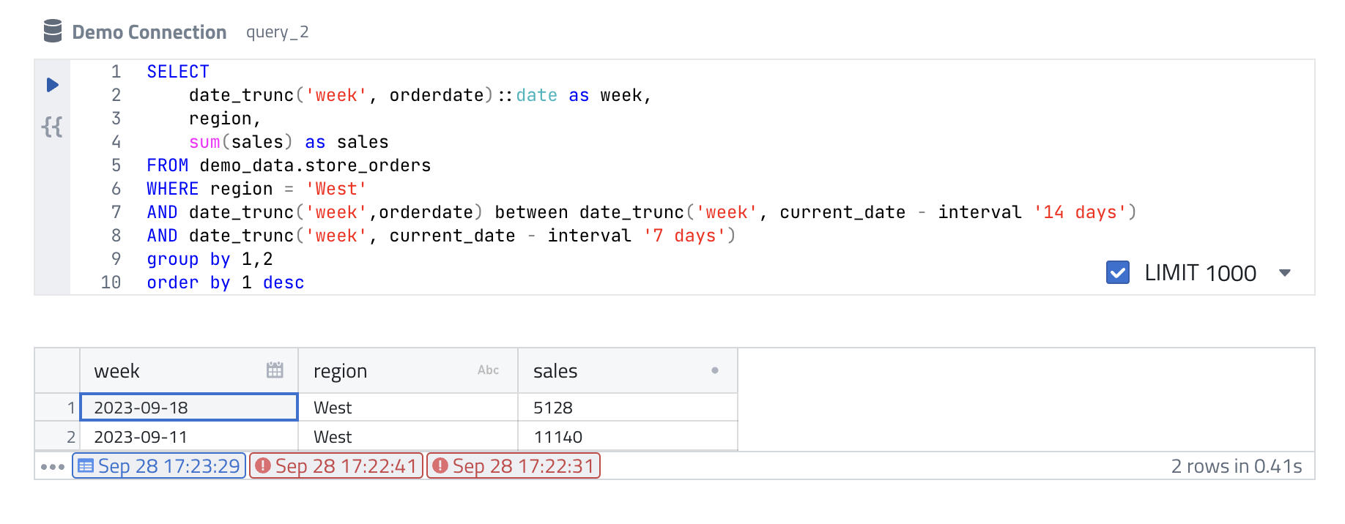Click the Abc type icon in region column
Viewport: 1345px width, 524px height.
click(x=488, y=370)
